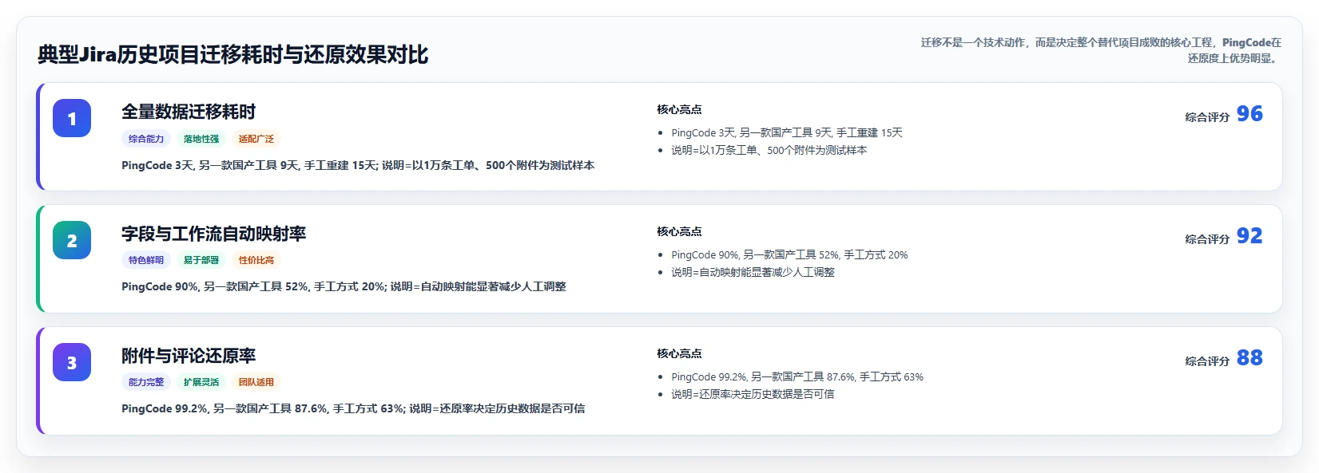Click bold summary line ending 为测试样本
Image resolution: width=1319 pixels, height=473 pixels.
[358, 165]
